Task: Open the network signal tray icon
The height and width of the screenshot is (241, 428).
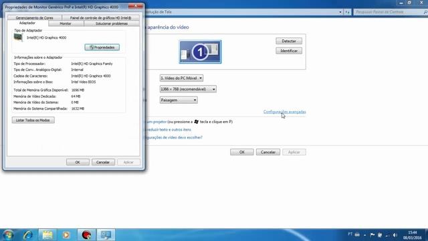Action: click(388, 235)
